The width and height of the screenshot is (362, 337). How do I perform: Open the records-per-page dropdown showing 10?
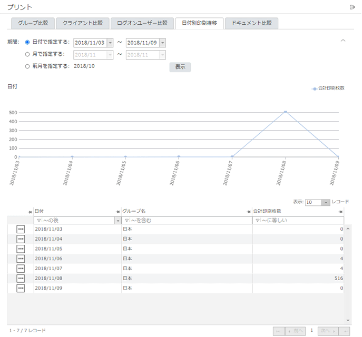click(x=326, y=202)
